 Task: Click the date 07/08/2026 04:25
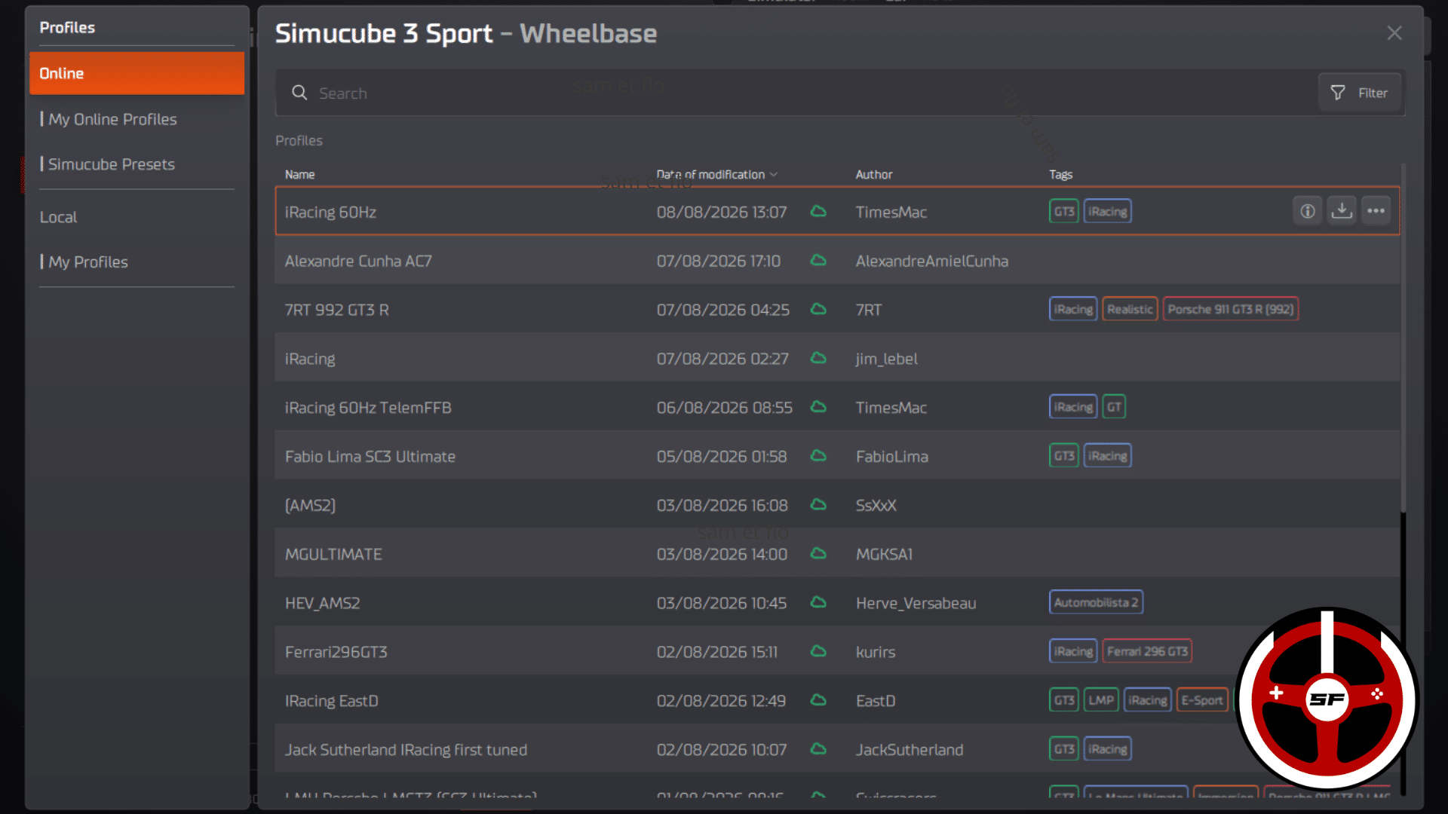[x=722, y=310]
